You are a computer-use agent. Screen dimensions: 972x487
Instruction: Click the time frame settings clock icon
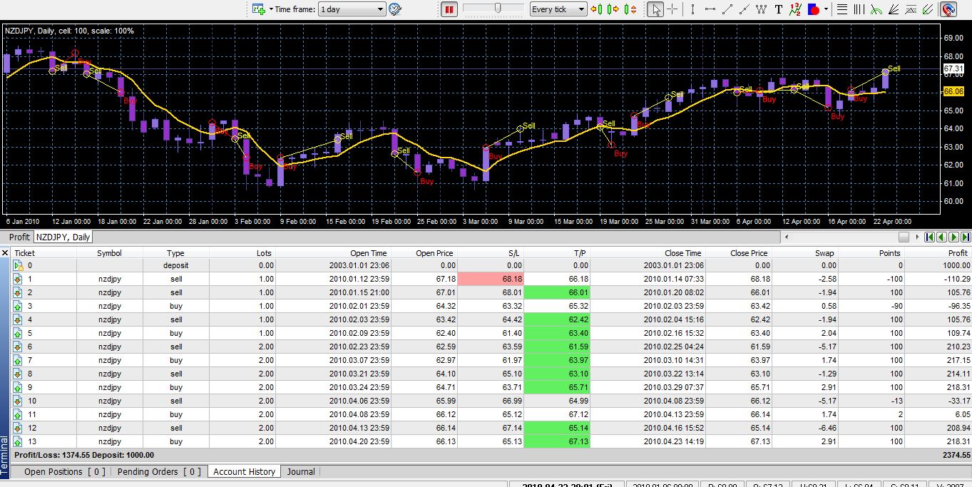click(395, 9)
